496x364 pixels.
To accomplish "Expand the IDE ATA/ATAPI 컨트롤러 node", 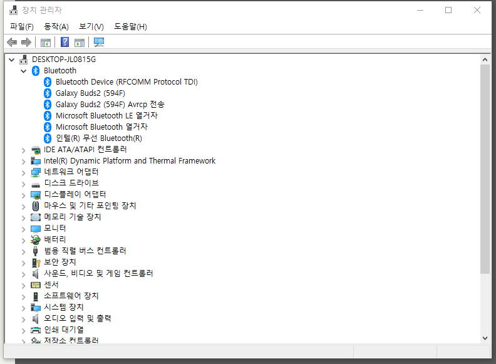I will coord(23,150).
